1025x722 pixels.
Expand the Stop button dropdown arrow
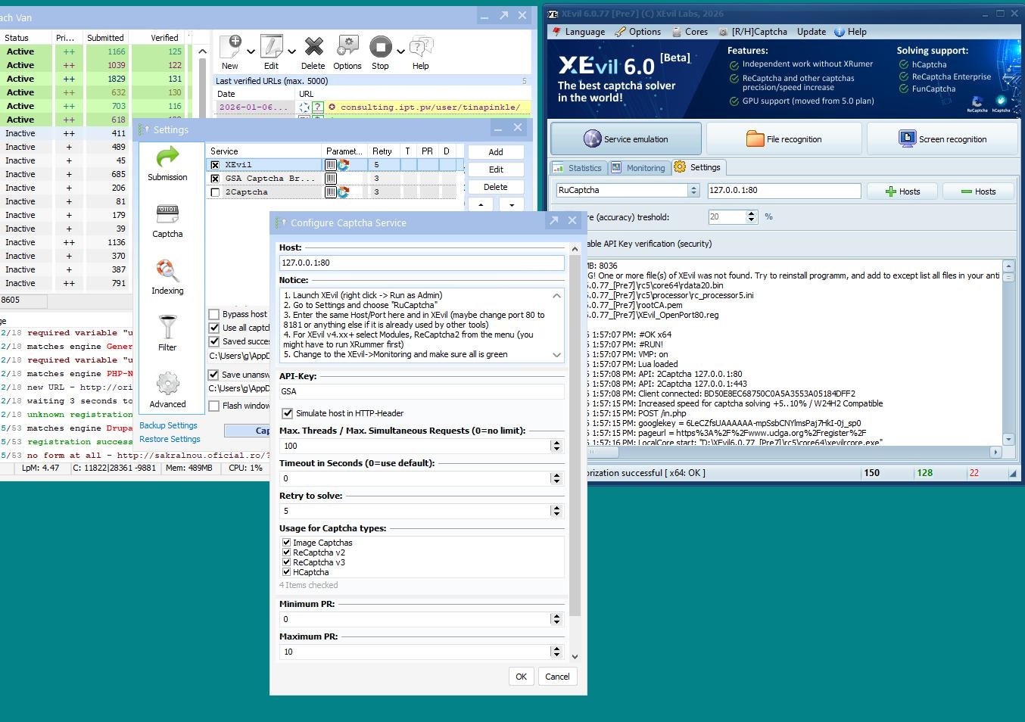(400, 51)
